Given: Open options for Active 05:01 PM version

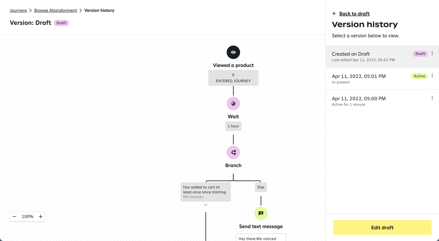Looking at the screenshot, I should click(432, 76).
